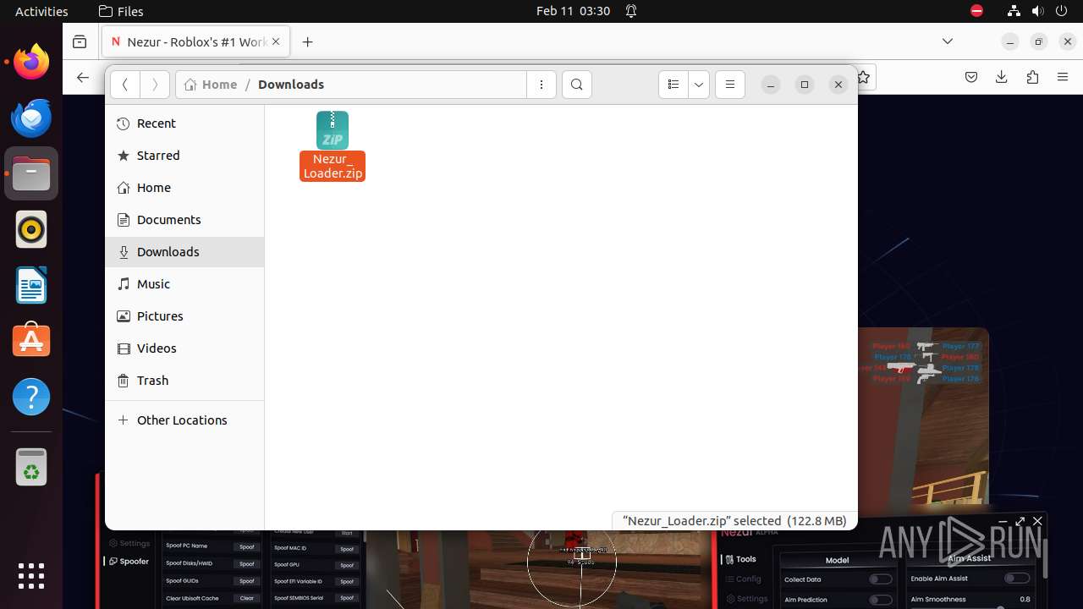This screenshot has width=1083, height=609.
Task: Select Downloads in the sidebar
Action: pyautogui.click(x=184, y=252)
